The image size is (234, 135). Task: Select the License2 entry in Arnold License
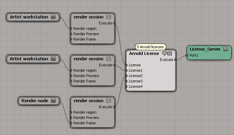(136, 76)
